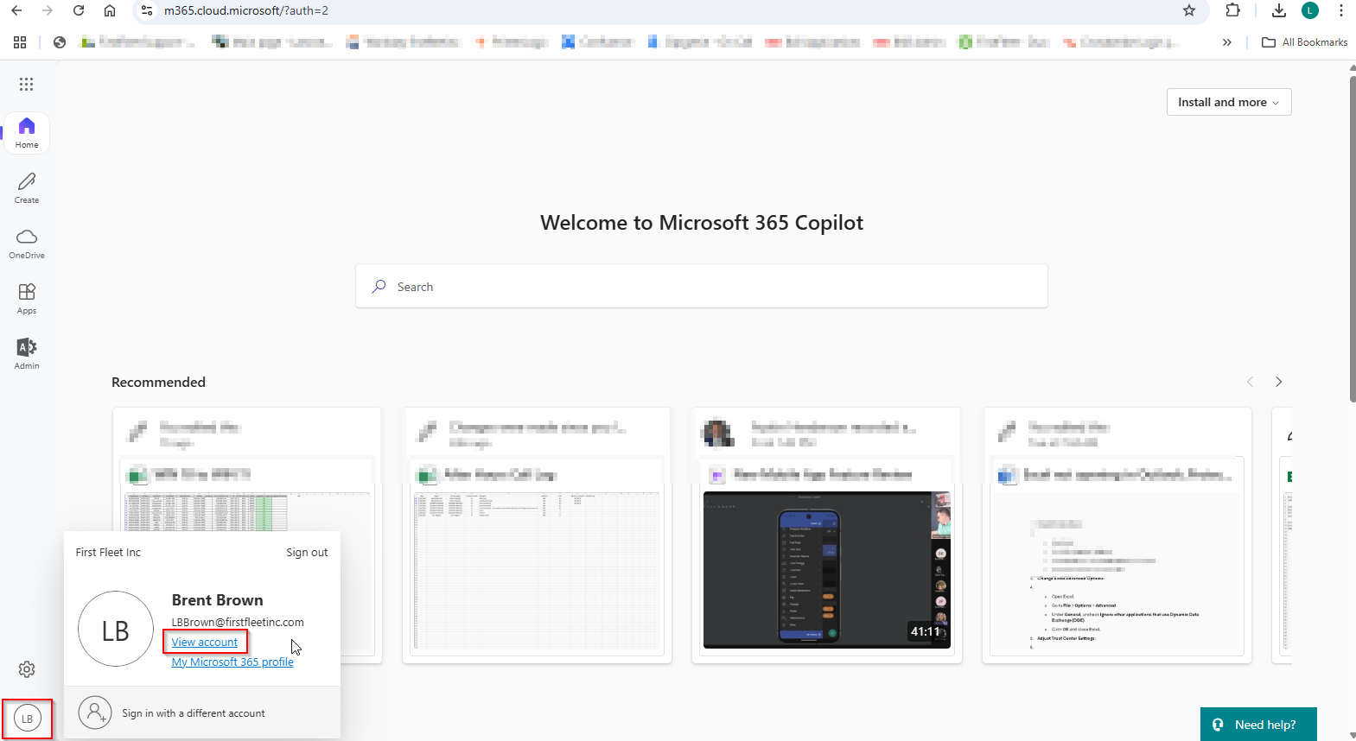Reload the page with refresh button

click(79, 10)
